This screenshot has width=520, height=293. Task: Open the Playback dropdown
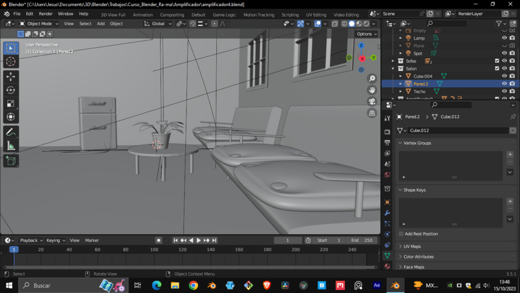[x=31, y=240]
